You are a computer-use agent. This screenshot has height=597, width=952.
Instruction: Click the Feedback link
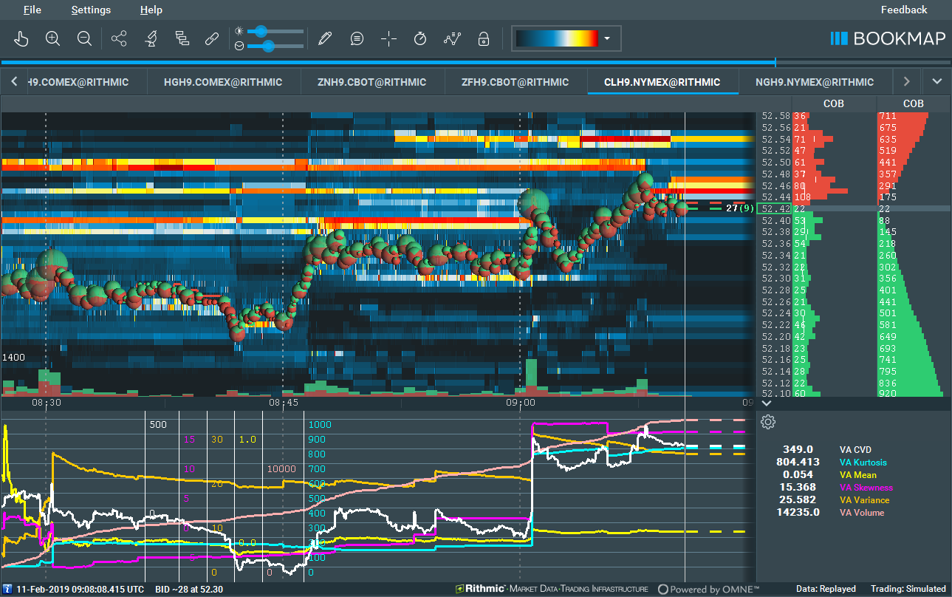904,10
